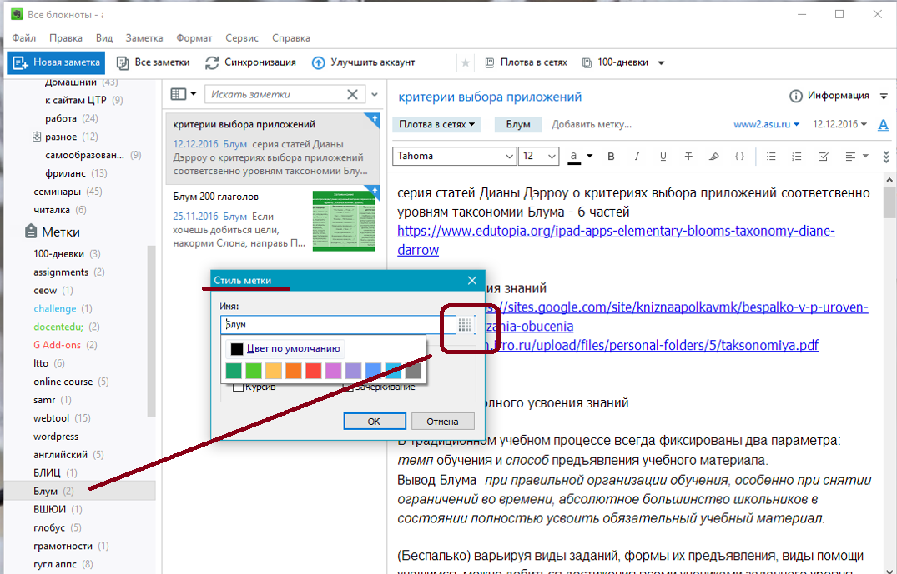Screen dimensions: 897x574
Task: Insert a numbered list
Action: coord(796,156)
